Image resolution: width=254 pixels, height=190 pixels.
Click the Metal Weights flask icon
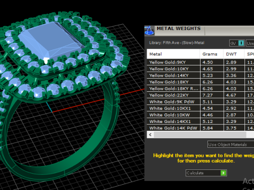(x=149, y=31)
